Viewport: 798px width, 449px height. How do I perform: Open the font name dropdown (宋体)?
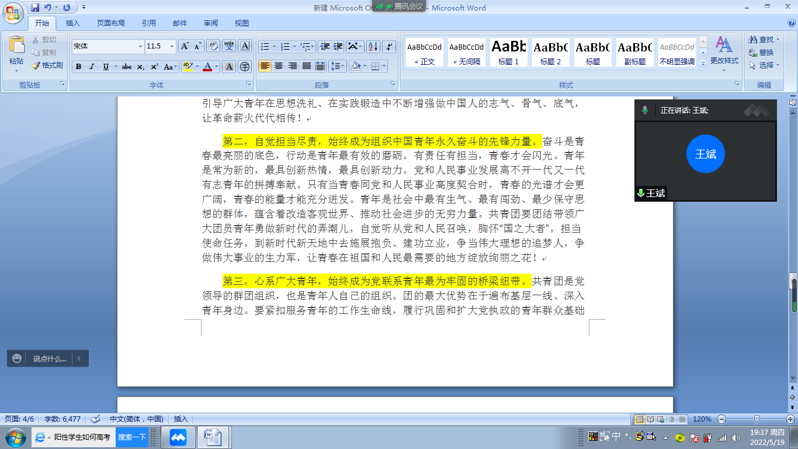(140, 46)
